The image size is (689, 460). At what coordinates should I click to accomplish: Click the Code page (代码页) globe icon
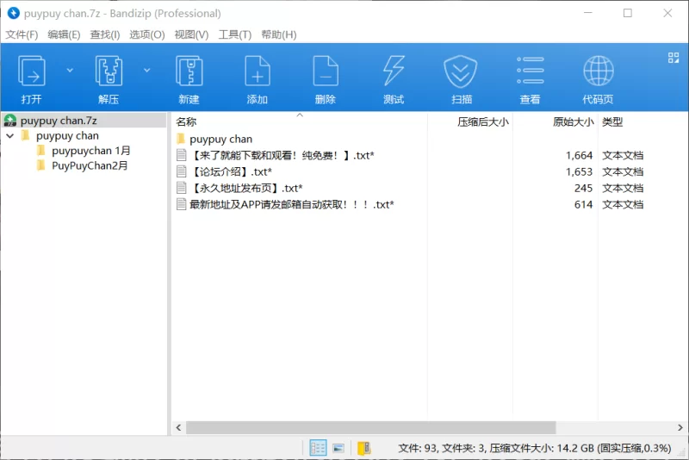[x=598, y=71]
